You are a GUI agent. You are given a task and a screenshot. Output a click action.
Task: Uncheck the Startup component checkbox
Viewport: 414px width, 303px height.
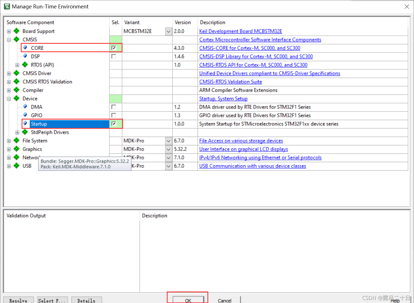(114, 124)
